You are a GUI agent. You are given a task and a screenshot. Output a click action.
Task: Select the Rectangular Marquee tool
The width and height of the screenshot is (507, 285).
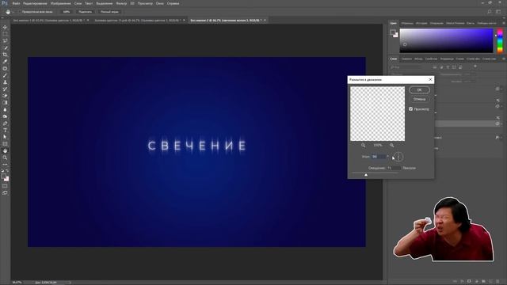(x=5, y=34)
